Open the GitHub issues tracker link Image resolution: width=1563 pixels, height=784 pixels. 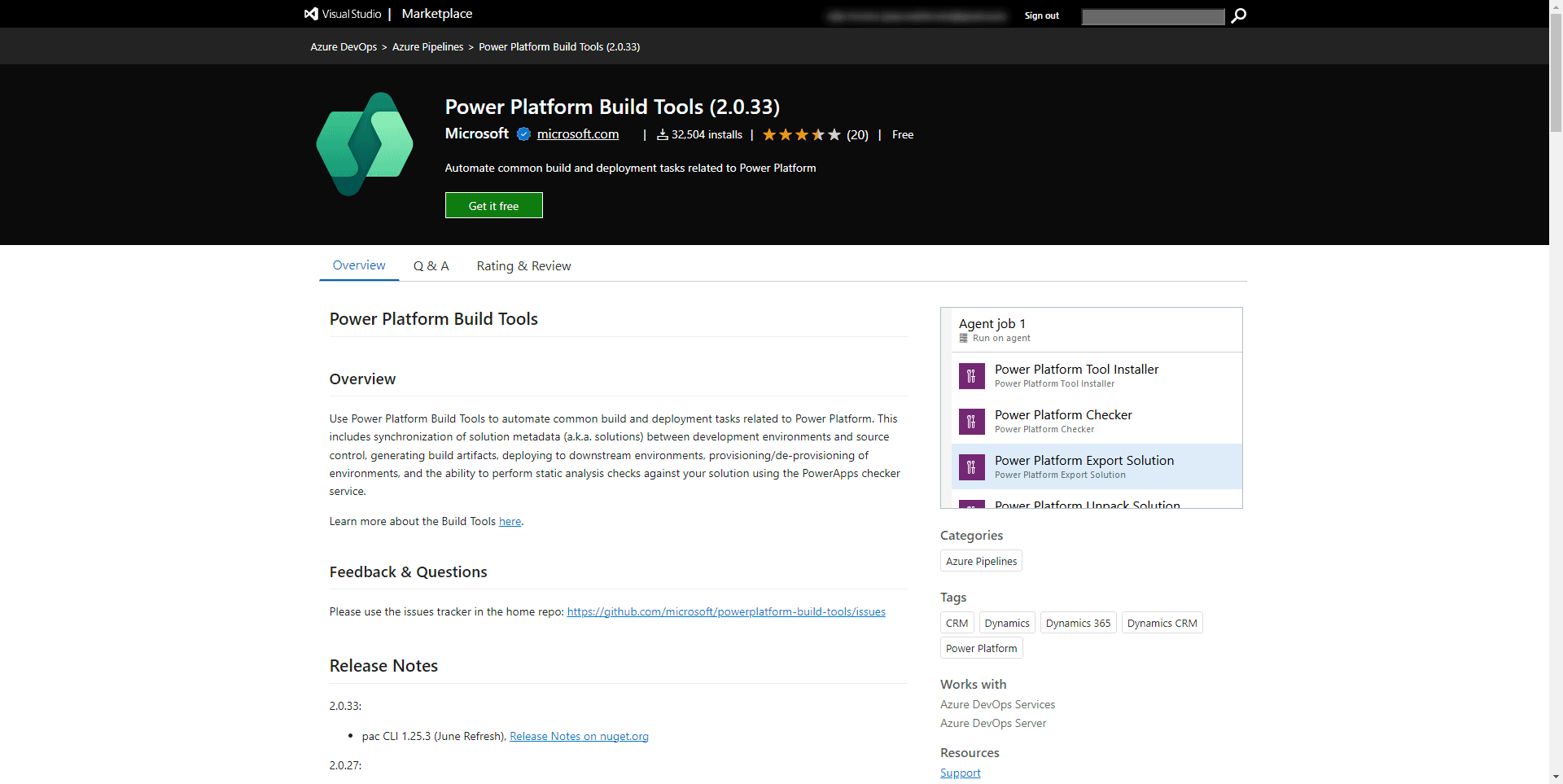point(726,611)
